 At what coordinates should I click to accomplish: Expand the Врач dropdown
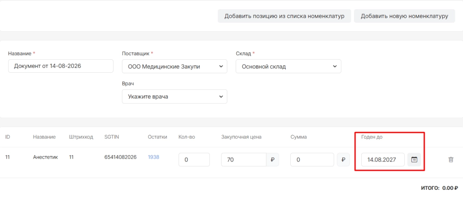pos(175,96)
